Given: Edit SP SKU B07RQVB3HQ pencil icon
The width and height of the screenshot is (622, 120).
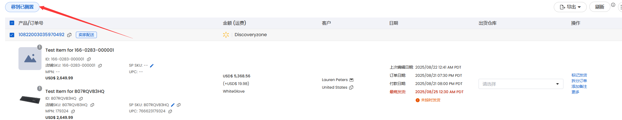Looking at the screenshot, I should click(x=173, y=105).
